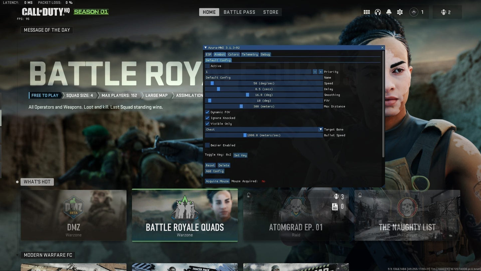Toggle the Dynamic FOV checkbox
Image resolution: width=481 pixels, height=271 pixels.
click(x=207, y=112)
